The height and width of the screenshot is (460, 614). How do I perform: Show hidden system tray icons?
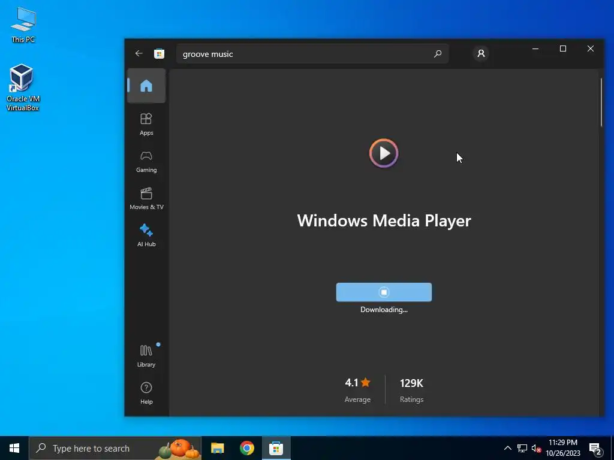[x=507, y=448]
